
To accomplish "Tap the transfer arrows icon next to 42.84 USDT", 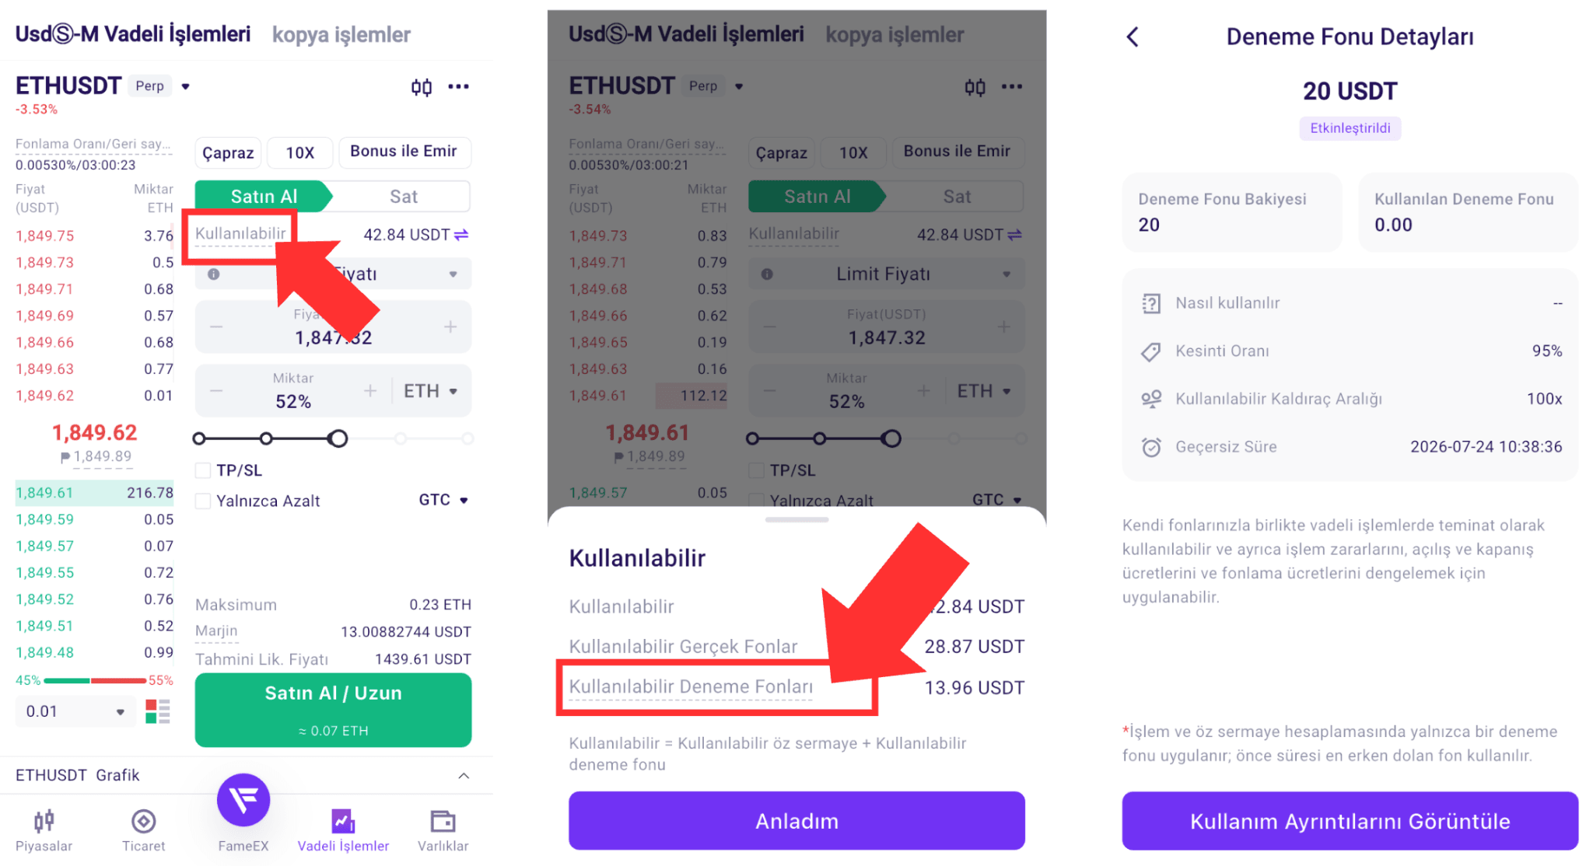I will (461, 235).
